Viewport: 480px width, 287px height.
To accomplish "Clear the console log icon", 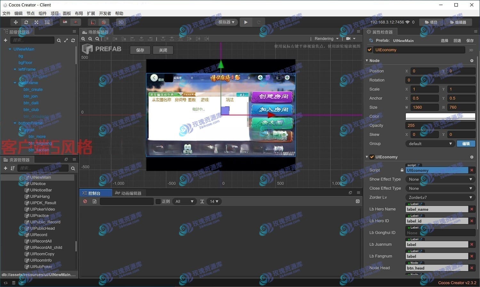I will [x=85, y=201].
